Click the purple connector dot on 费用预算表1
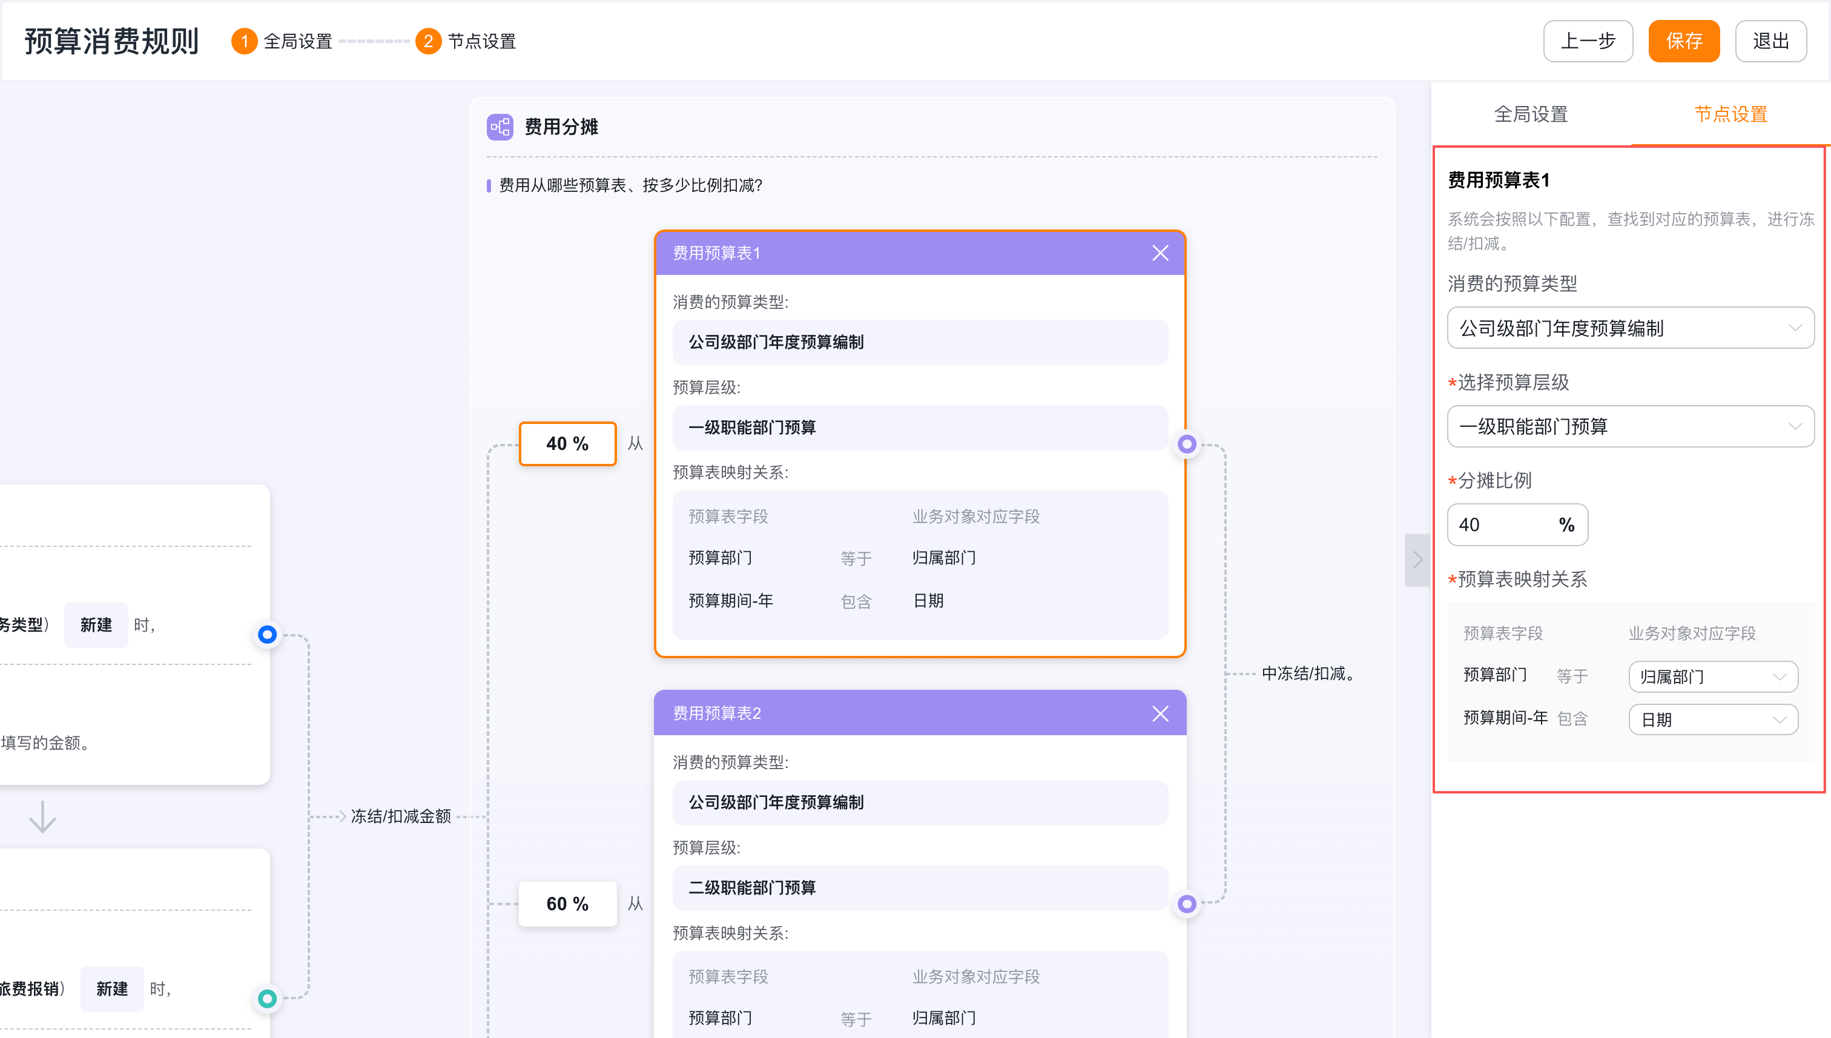 [1187, 444]
